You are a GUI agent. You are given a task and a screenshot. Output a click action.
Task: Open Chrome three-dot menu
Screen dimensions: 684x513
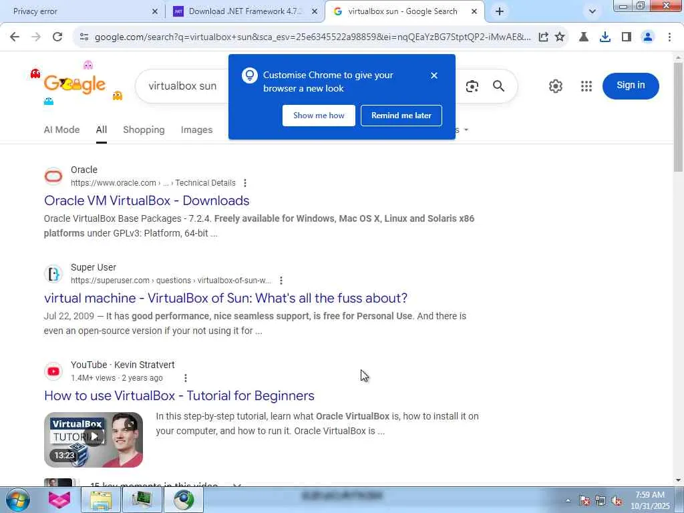669,37
